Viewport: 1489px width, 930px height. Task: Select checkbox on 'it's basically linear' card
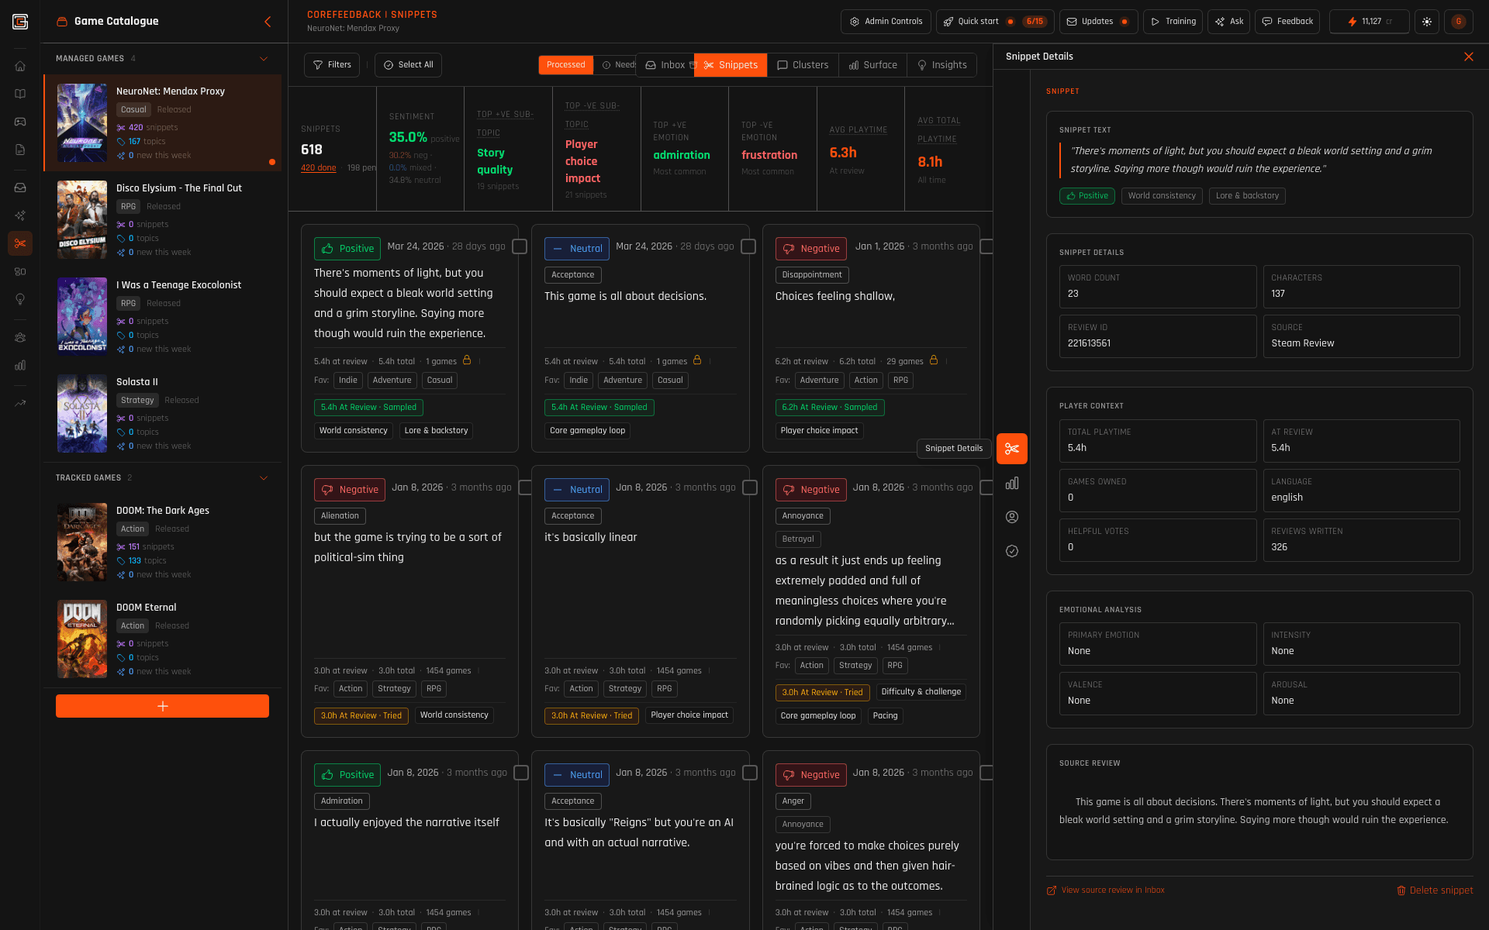click(750, 487)
